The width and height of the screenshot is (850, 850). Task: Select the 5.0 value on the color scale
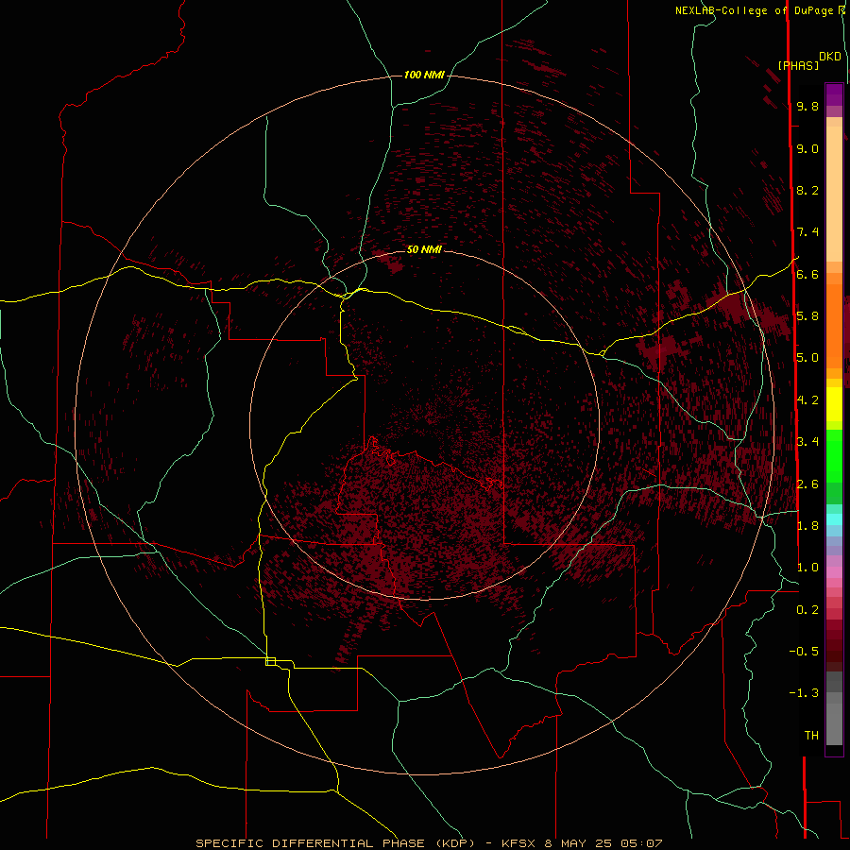click(x=807, y=358)
